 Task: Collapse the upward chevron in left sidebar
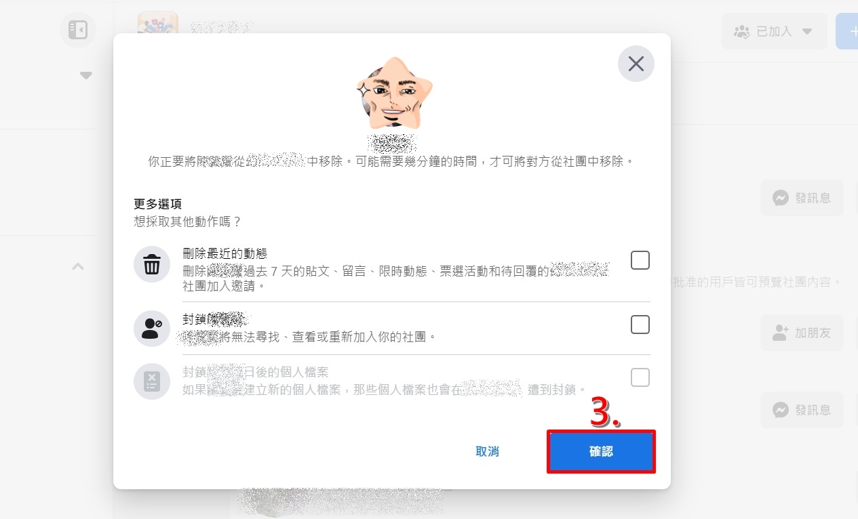[78, 267]
